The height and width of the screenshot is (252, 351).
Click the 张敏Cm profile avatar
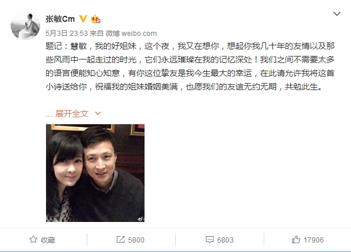tap(25, 25)
